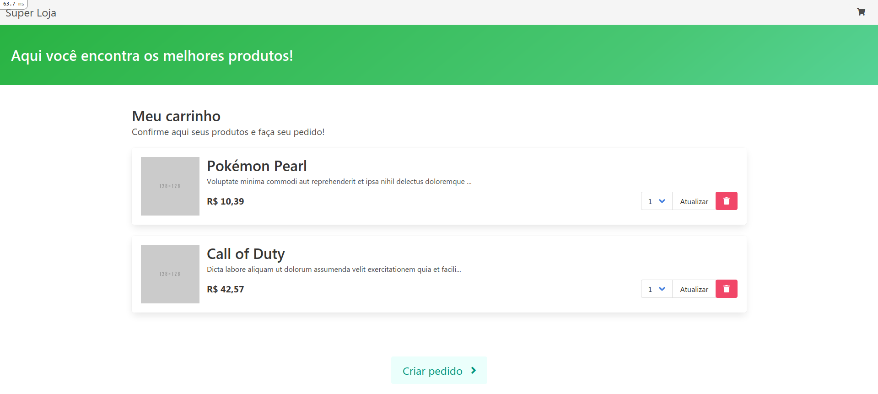Open quantity dropdown for Call of Duty
The width and height of the screenshot is (878, 394).
(x=657, y=289)
